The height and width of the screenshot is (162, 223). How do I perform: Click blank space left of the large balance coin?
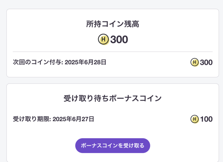click(x=56, y=40)
